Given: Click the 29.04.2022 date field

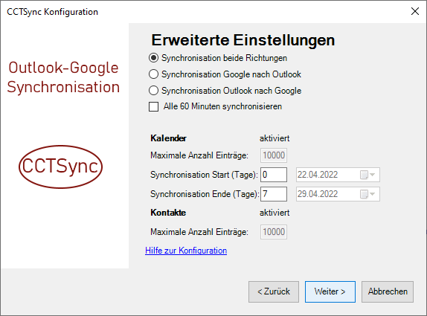Looking at the screenshot, I should [x=338, y=194].
